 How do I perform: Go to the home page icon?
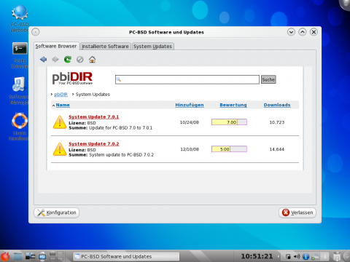pyautogui.click(x=92, y=59)
